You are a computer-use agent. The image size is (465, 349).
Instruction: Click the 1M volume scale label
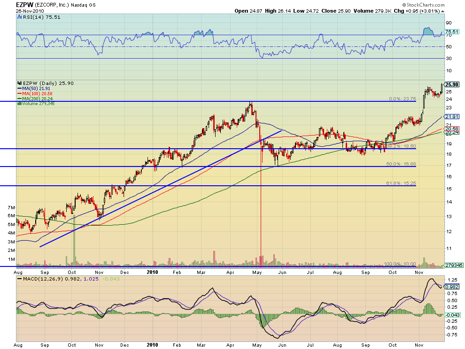pyautogui.click(x=11, y=259)
